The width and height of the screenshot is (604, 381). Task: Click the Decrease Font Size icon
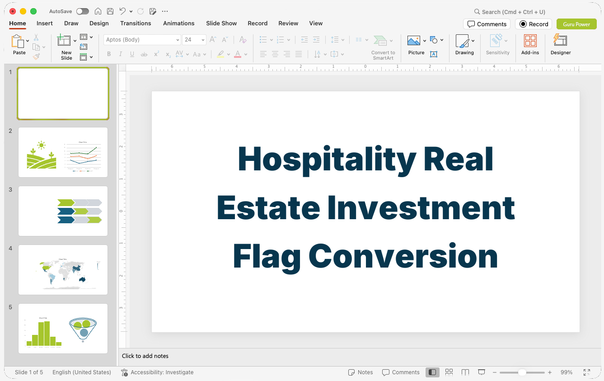225,40
